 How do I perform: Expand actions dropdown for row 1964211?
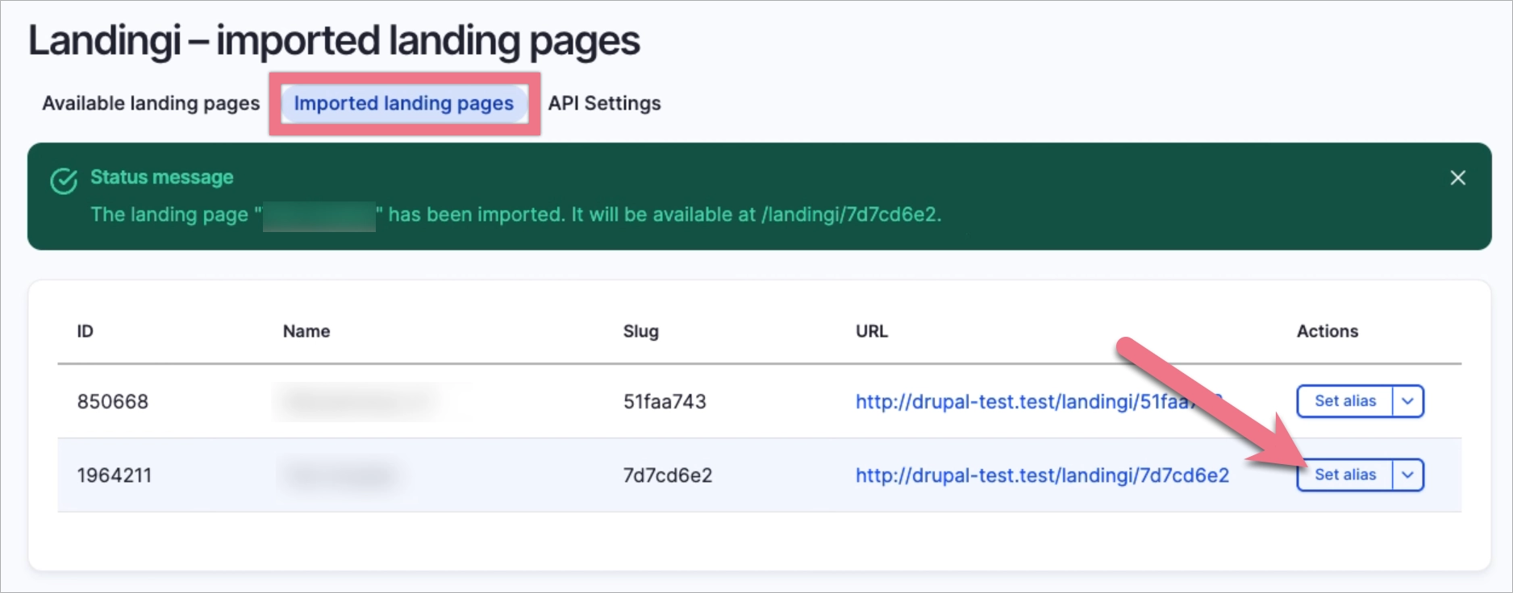[1408, 475]
